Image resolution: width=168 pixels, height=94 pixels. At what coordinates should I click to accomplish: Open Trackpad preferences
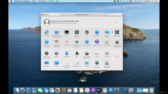click(107, 53)
